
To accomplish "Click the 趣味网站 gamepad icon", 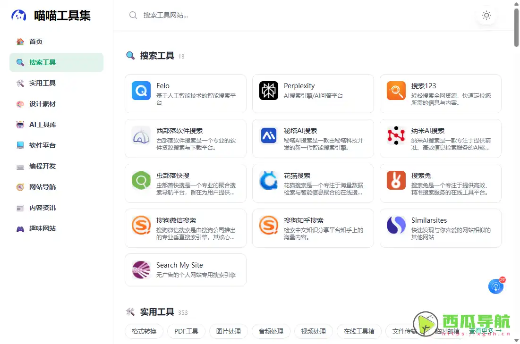I will [20, 229].
